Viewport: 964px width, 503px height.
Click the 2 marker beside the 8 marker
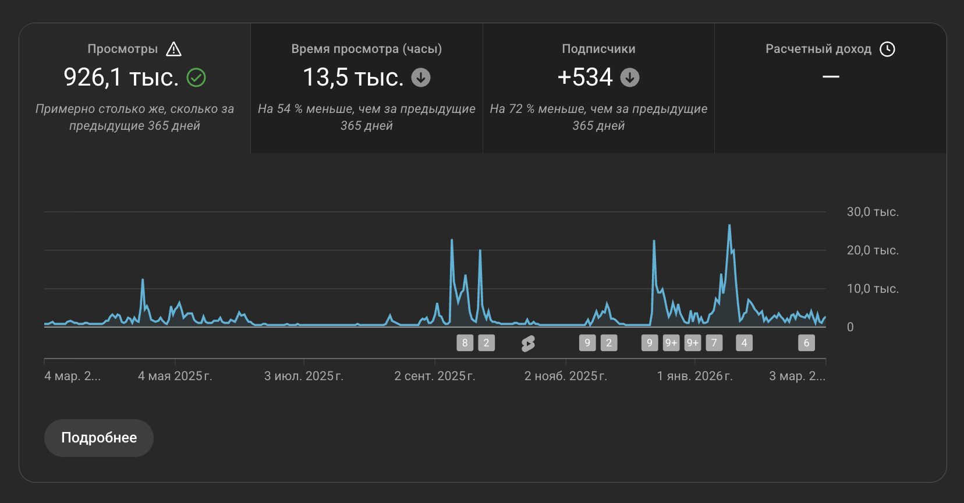point(487,343)
